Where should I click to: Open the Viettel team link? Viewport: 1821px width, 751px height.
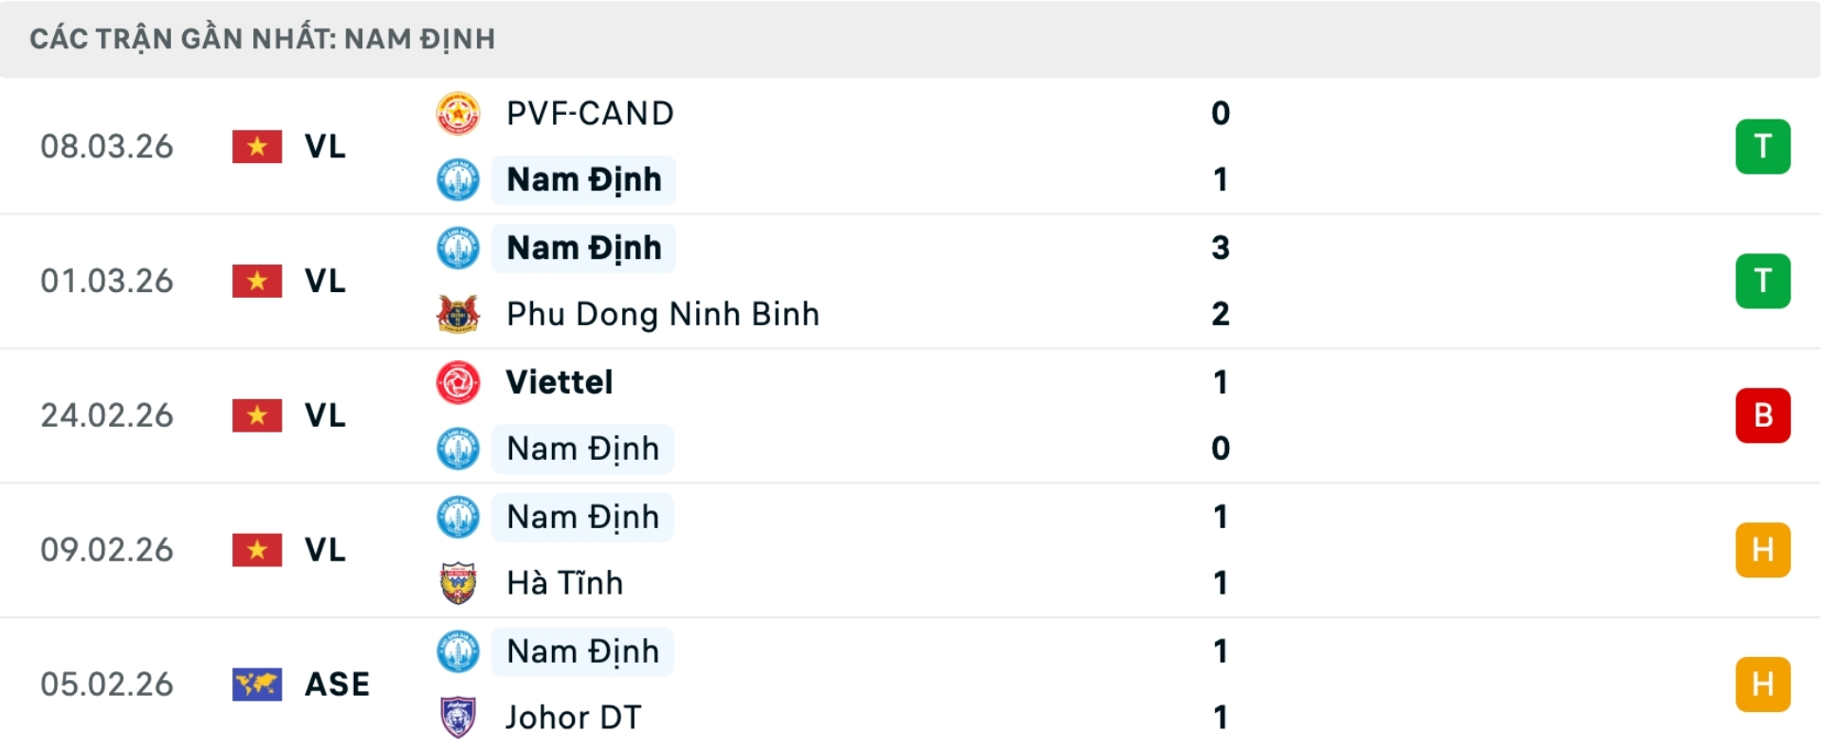click(560, 382)
